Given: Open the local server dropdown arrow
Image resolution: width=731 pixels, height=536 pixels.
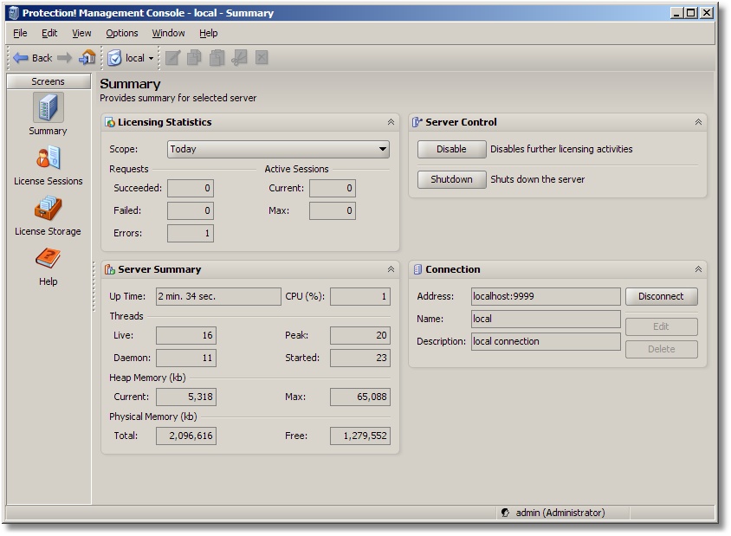Looking at the screenshot, I should click(x=151, y=59).
